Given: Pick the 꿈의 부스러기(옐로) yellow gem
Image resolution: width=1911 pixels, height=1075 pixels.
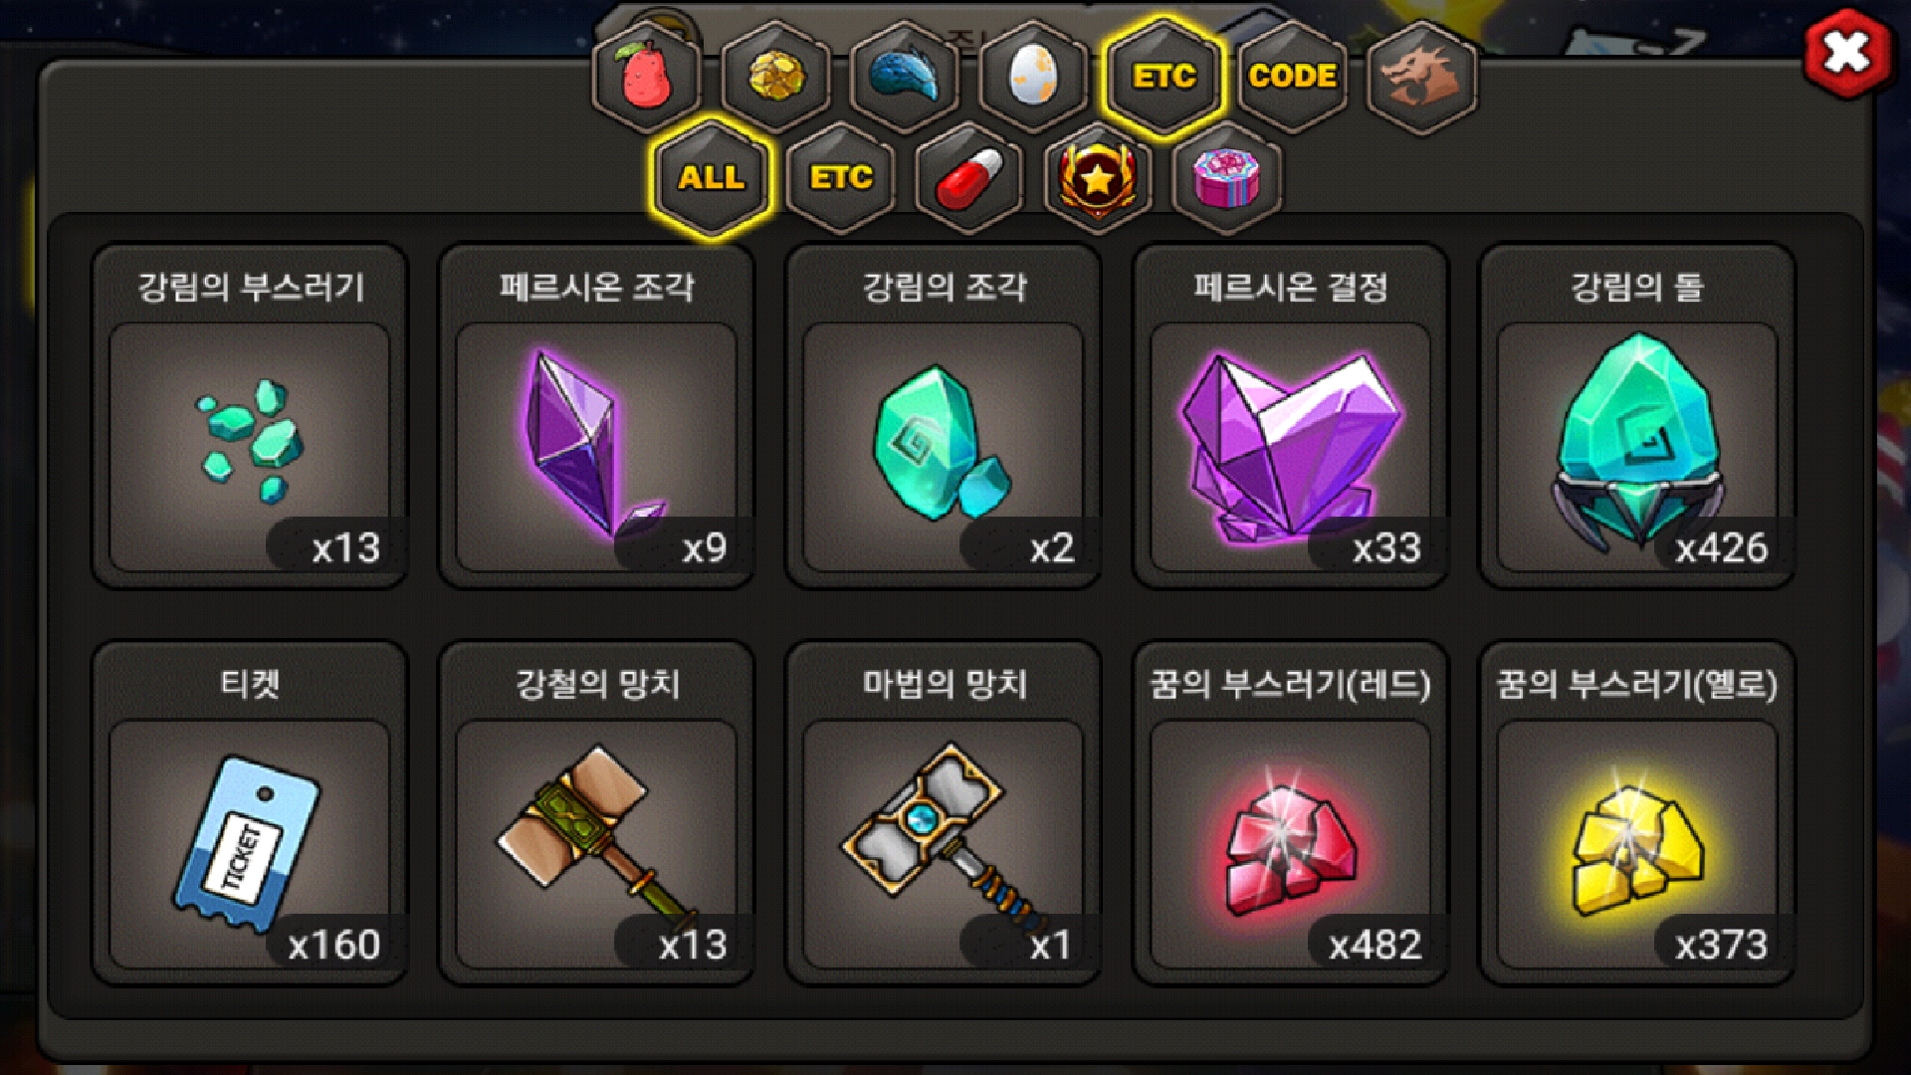Looking at the screenshot, I should (1637, 813).
